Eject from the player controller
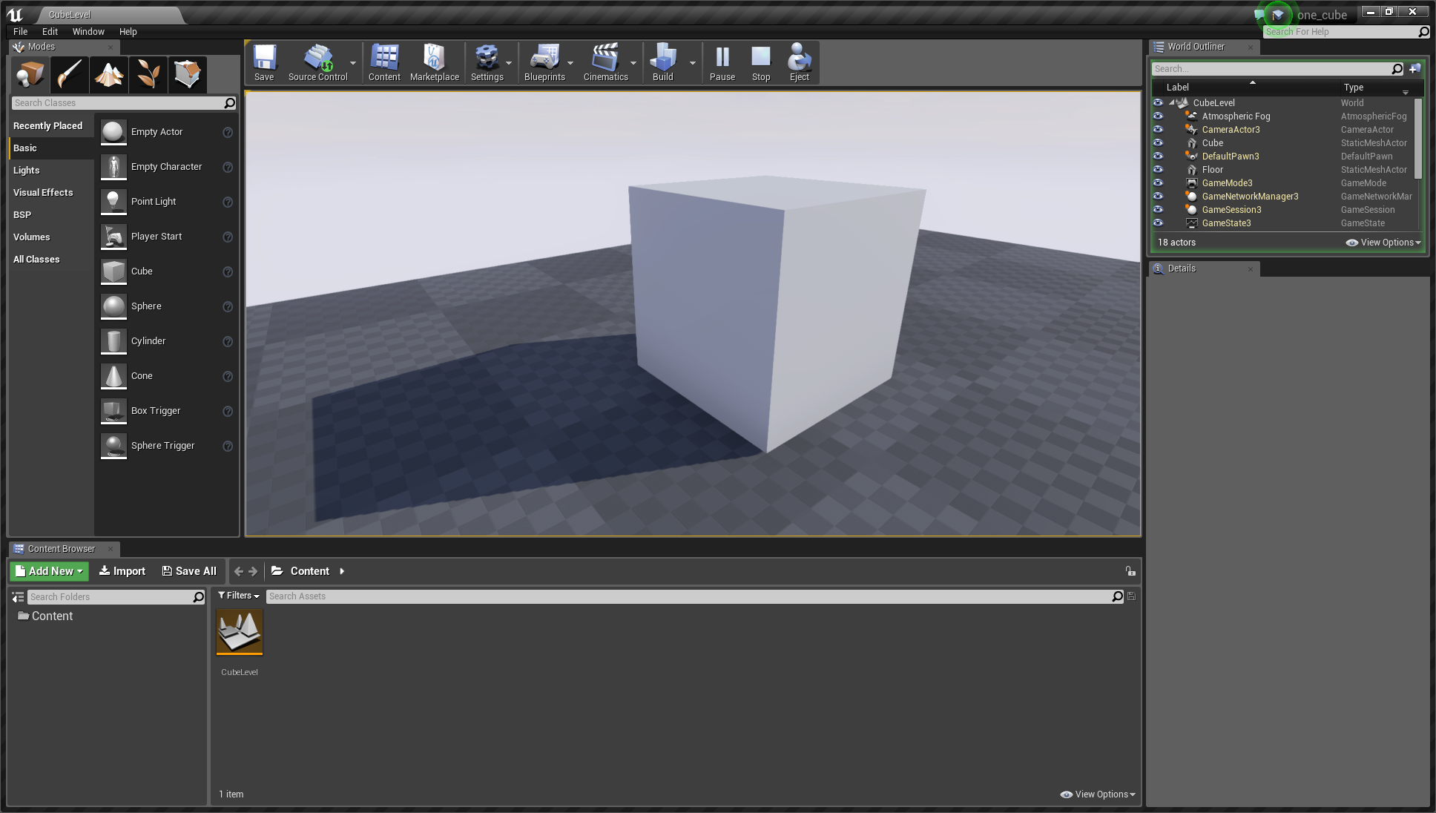This screenshot has width=1436, height=813. (x=799, y=62)
